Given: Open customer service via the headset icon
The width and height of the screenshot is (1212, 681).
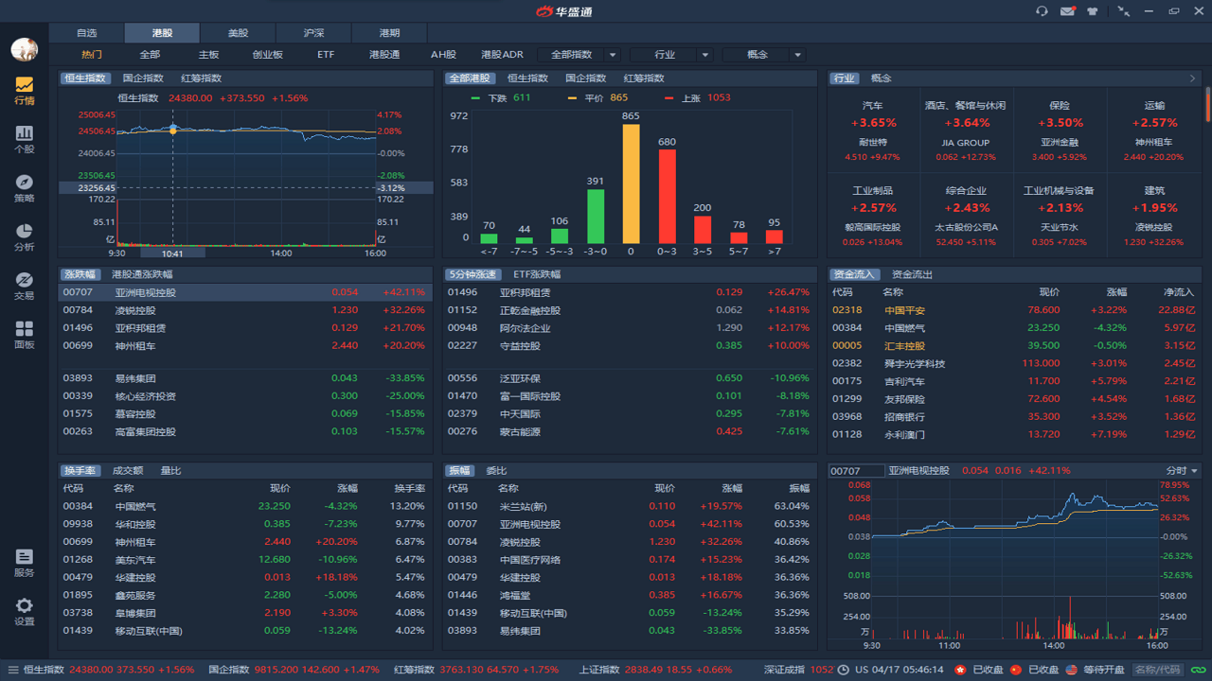Looking at the screenshot, I should click(x=1043, y=10).
